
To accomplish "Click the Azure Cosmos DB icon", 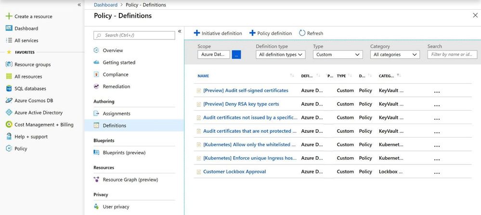I will 9,101.
